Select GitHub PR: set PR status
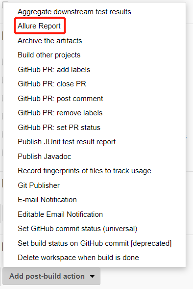Image resolution: width=193 pixels, height=289 pixels. pos(59,128)
